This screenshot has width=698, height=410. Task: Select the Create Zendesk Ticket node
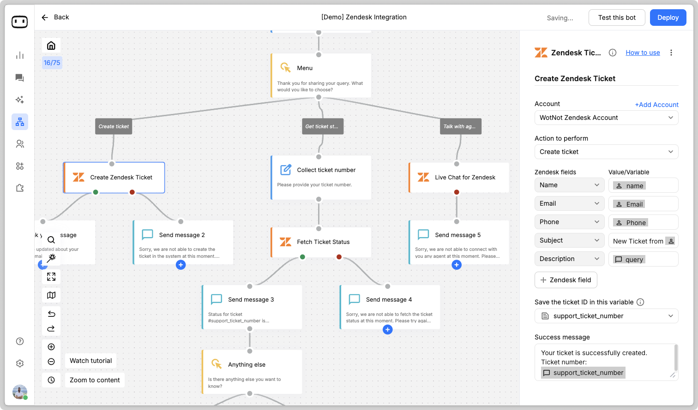tap(114, 178)
